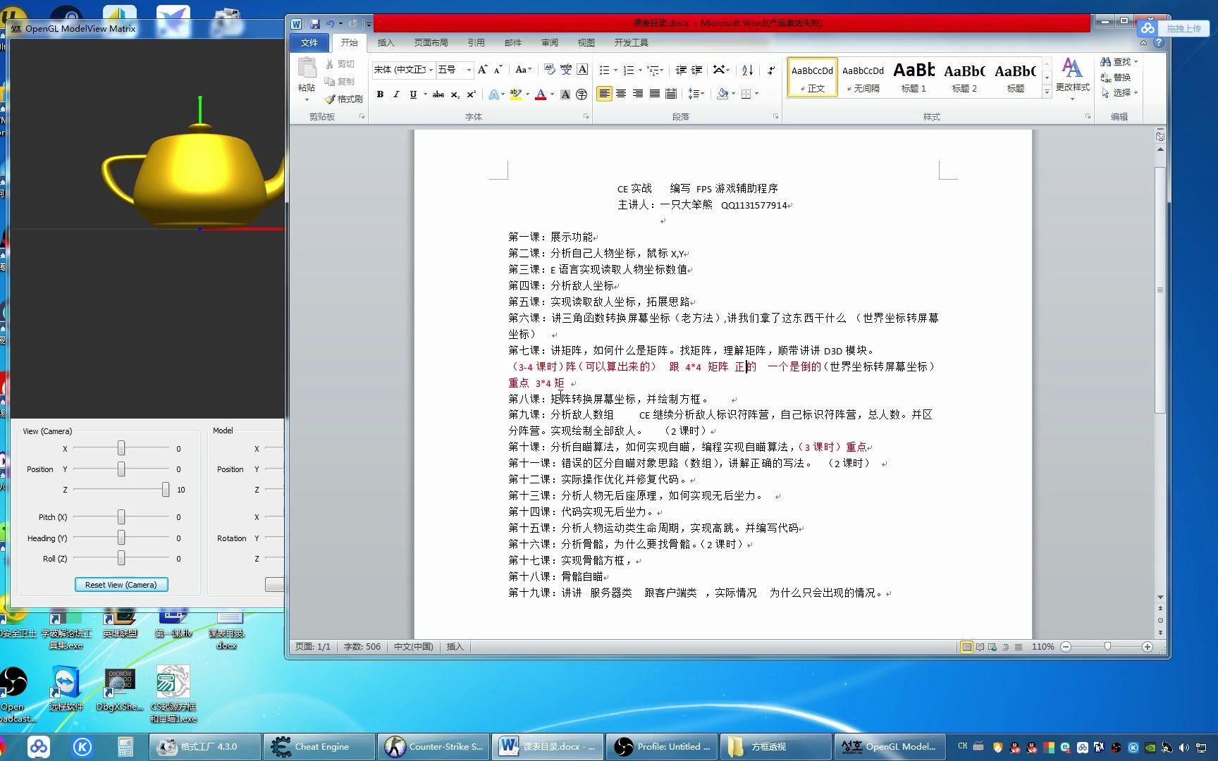Screen dimensions: 1218x761
Task: Apply the 标题 1 heading style
Action: (x=914, y=78)
